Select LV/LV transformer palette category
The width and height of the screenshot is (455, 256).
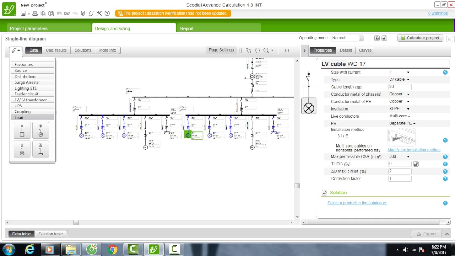[32, 100]
